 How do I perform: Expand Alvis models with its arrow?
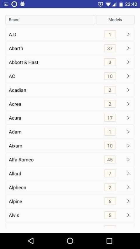pyautogui.click(x=128, y=215)
